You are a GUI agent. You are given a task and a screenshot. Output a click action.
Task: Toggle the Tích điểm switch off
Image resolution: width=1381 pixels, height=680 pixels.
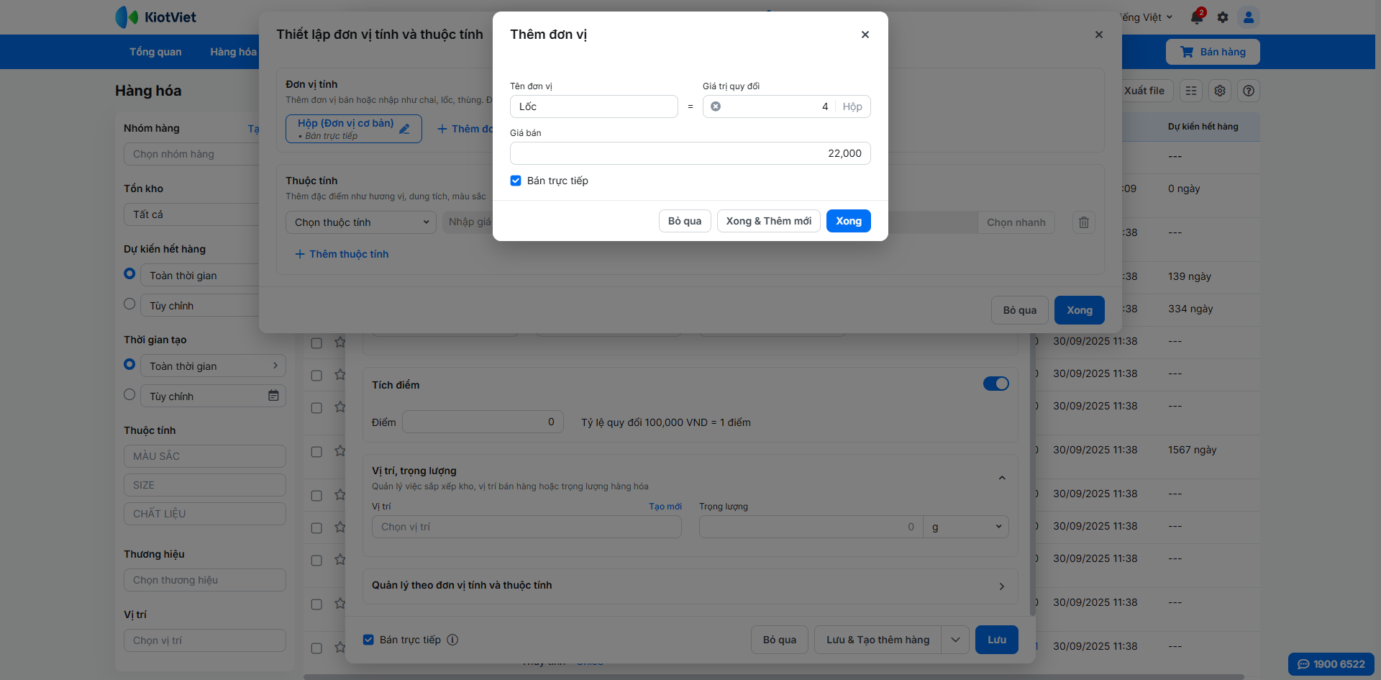[x=996, y=384]
